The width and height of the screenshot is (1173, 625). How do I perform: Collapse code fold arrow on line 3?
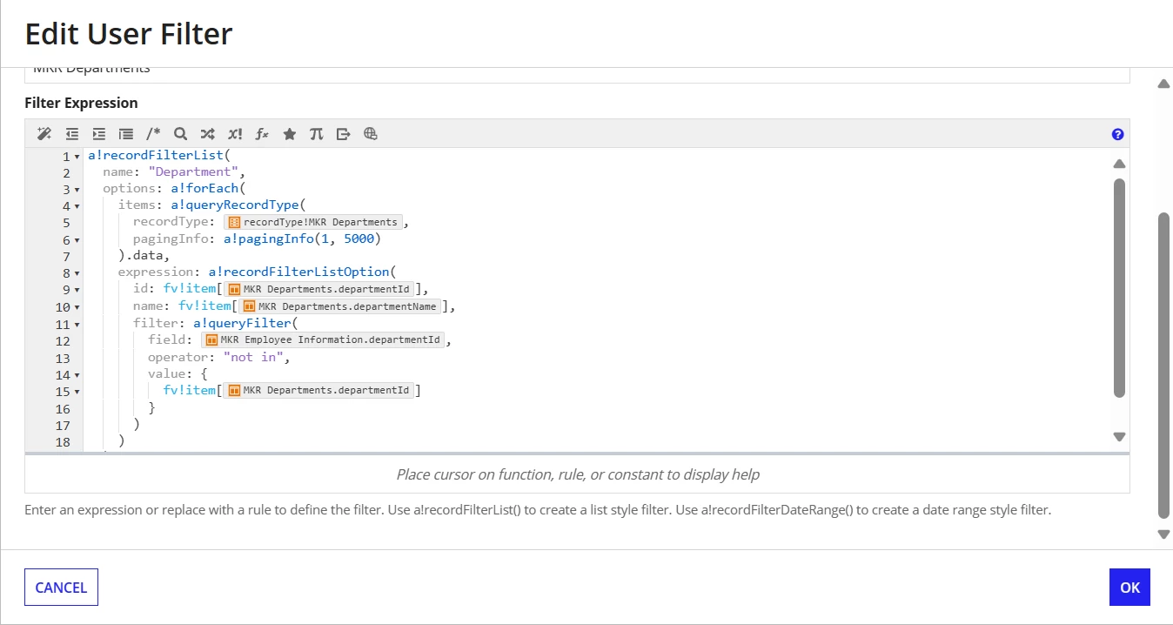(77, 190)
